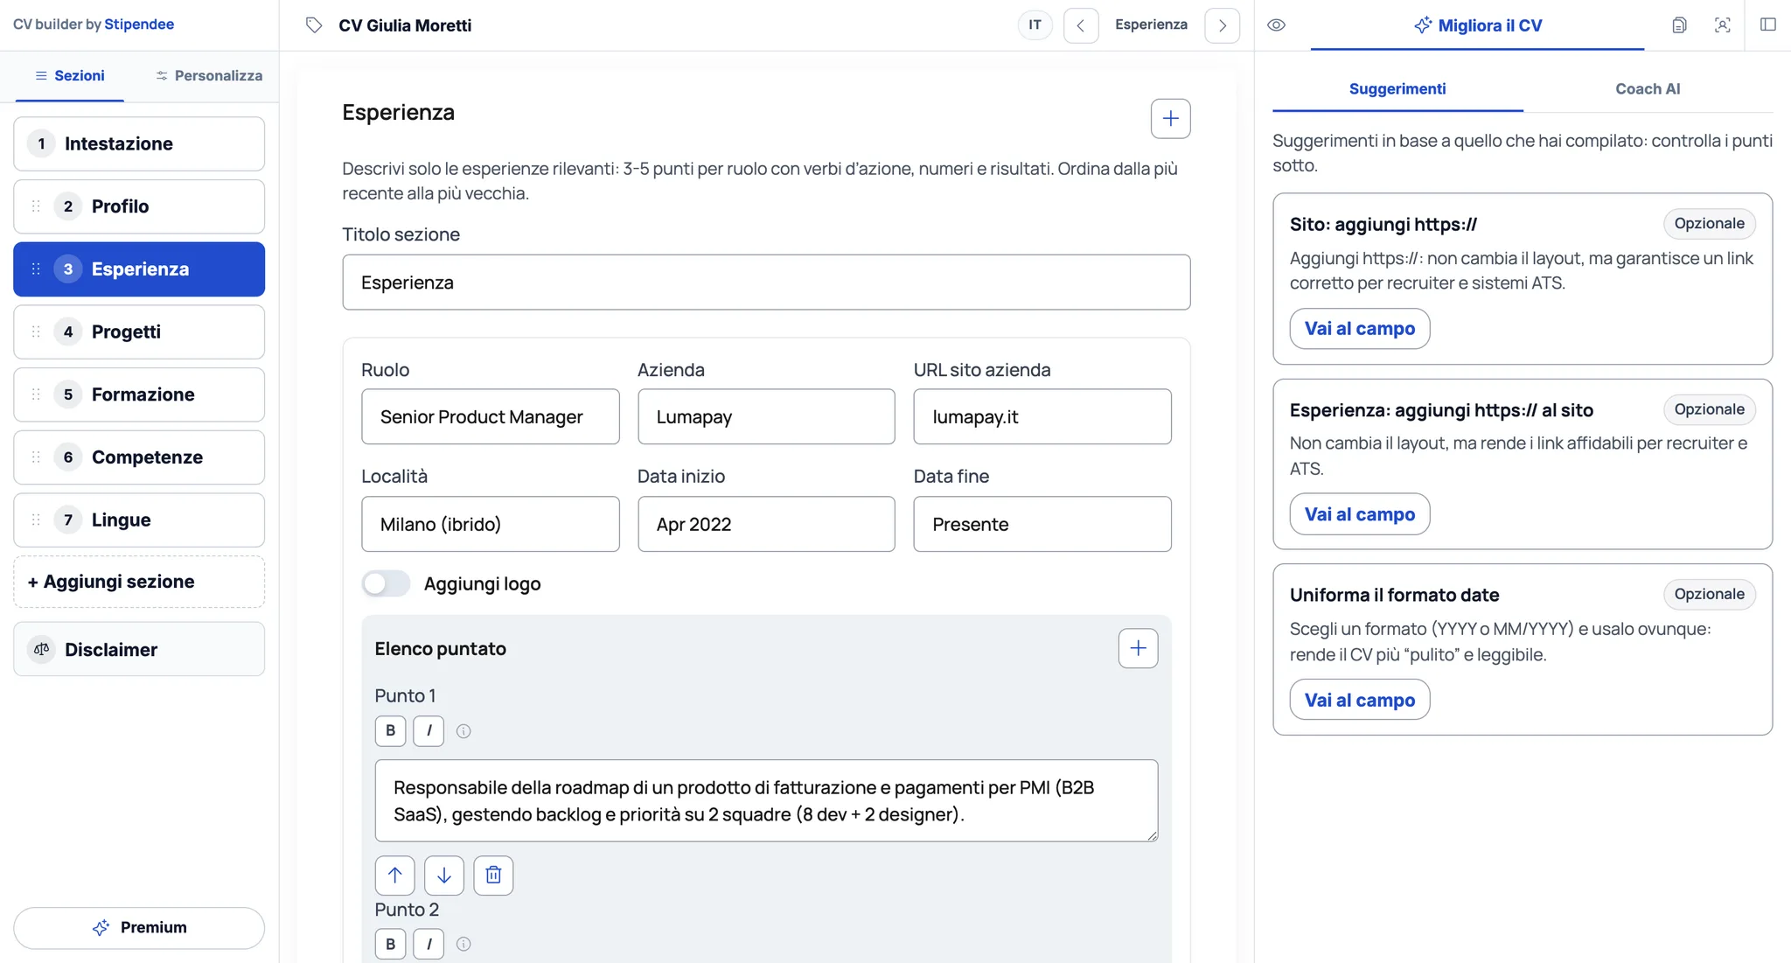Open the Disclaimer section
The width and height of the screenshot is (1791, 963).
139,649
